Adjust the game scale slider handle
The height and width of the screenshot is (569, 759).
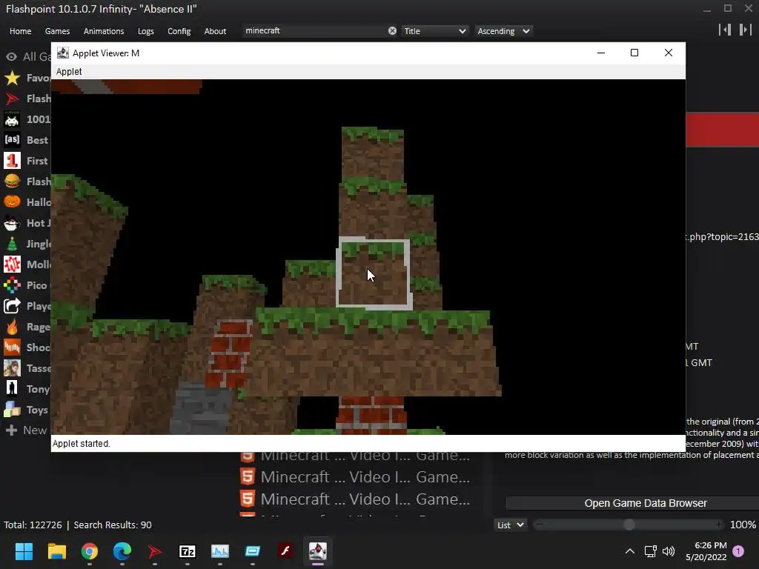pos(629,525)
